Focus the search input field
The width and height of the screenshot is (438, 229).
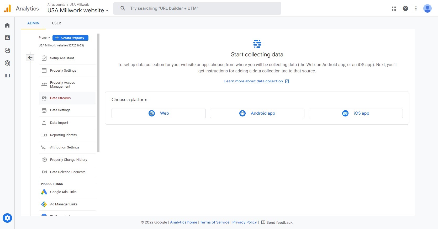(x=197, y=8)
